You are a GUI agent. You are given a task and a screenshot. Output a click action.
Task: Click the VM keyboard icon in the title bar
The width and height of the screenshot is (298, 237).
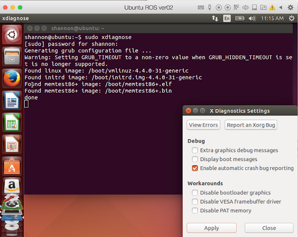click(x=201, y=7)
